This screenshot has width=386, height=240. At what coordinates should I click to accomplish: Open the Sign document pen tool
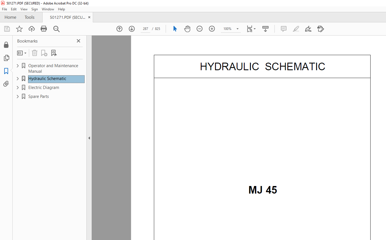(x=308, y=29)
